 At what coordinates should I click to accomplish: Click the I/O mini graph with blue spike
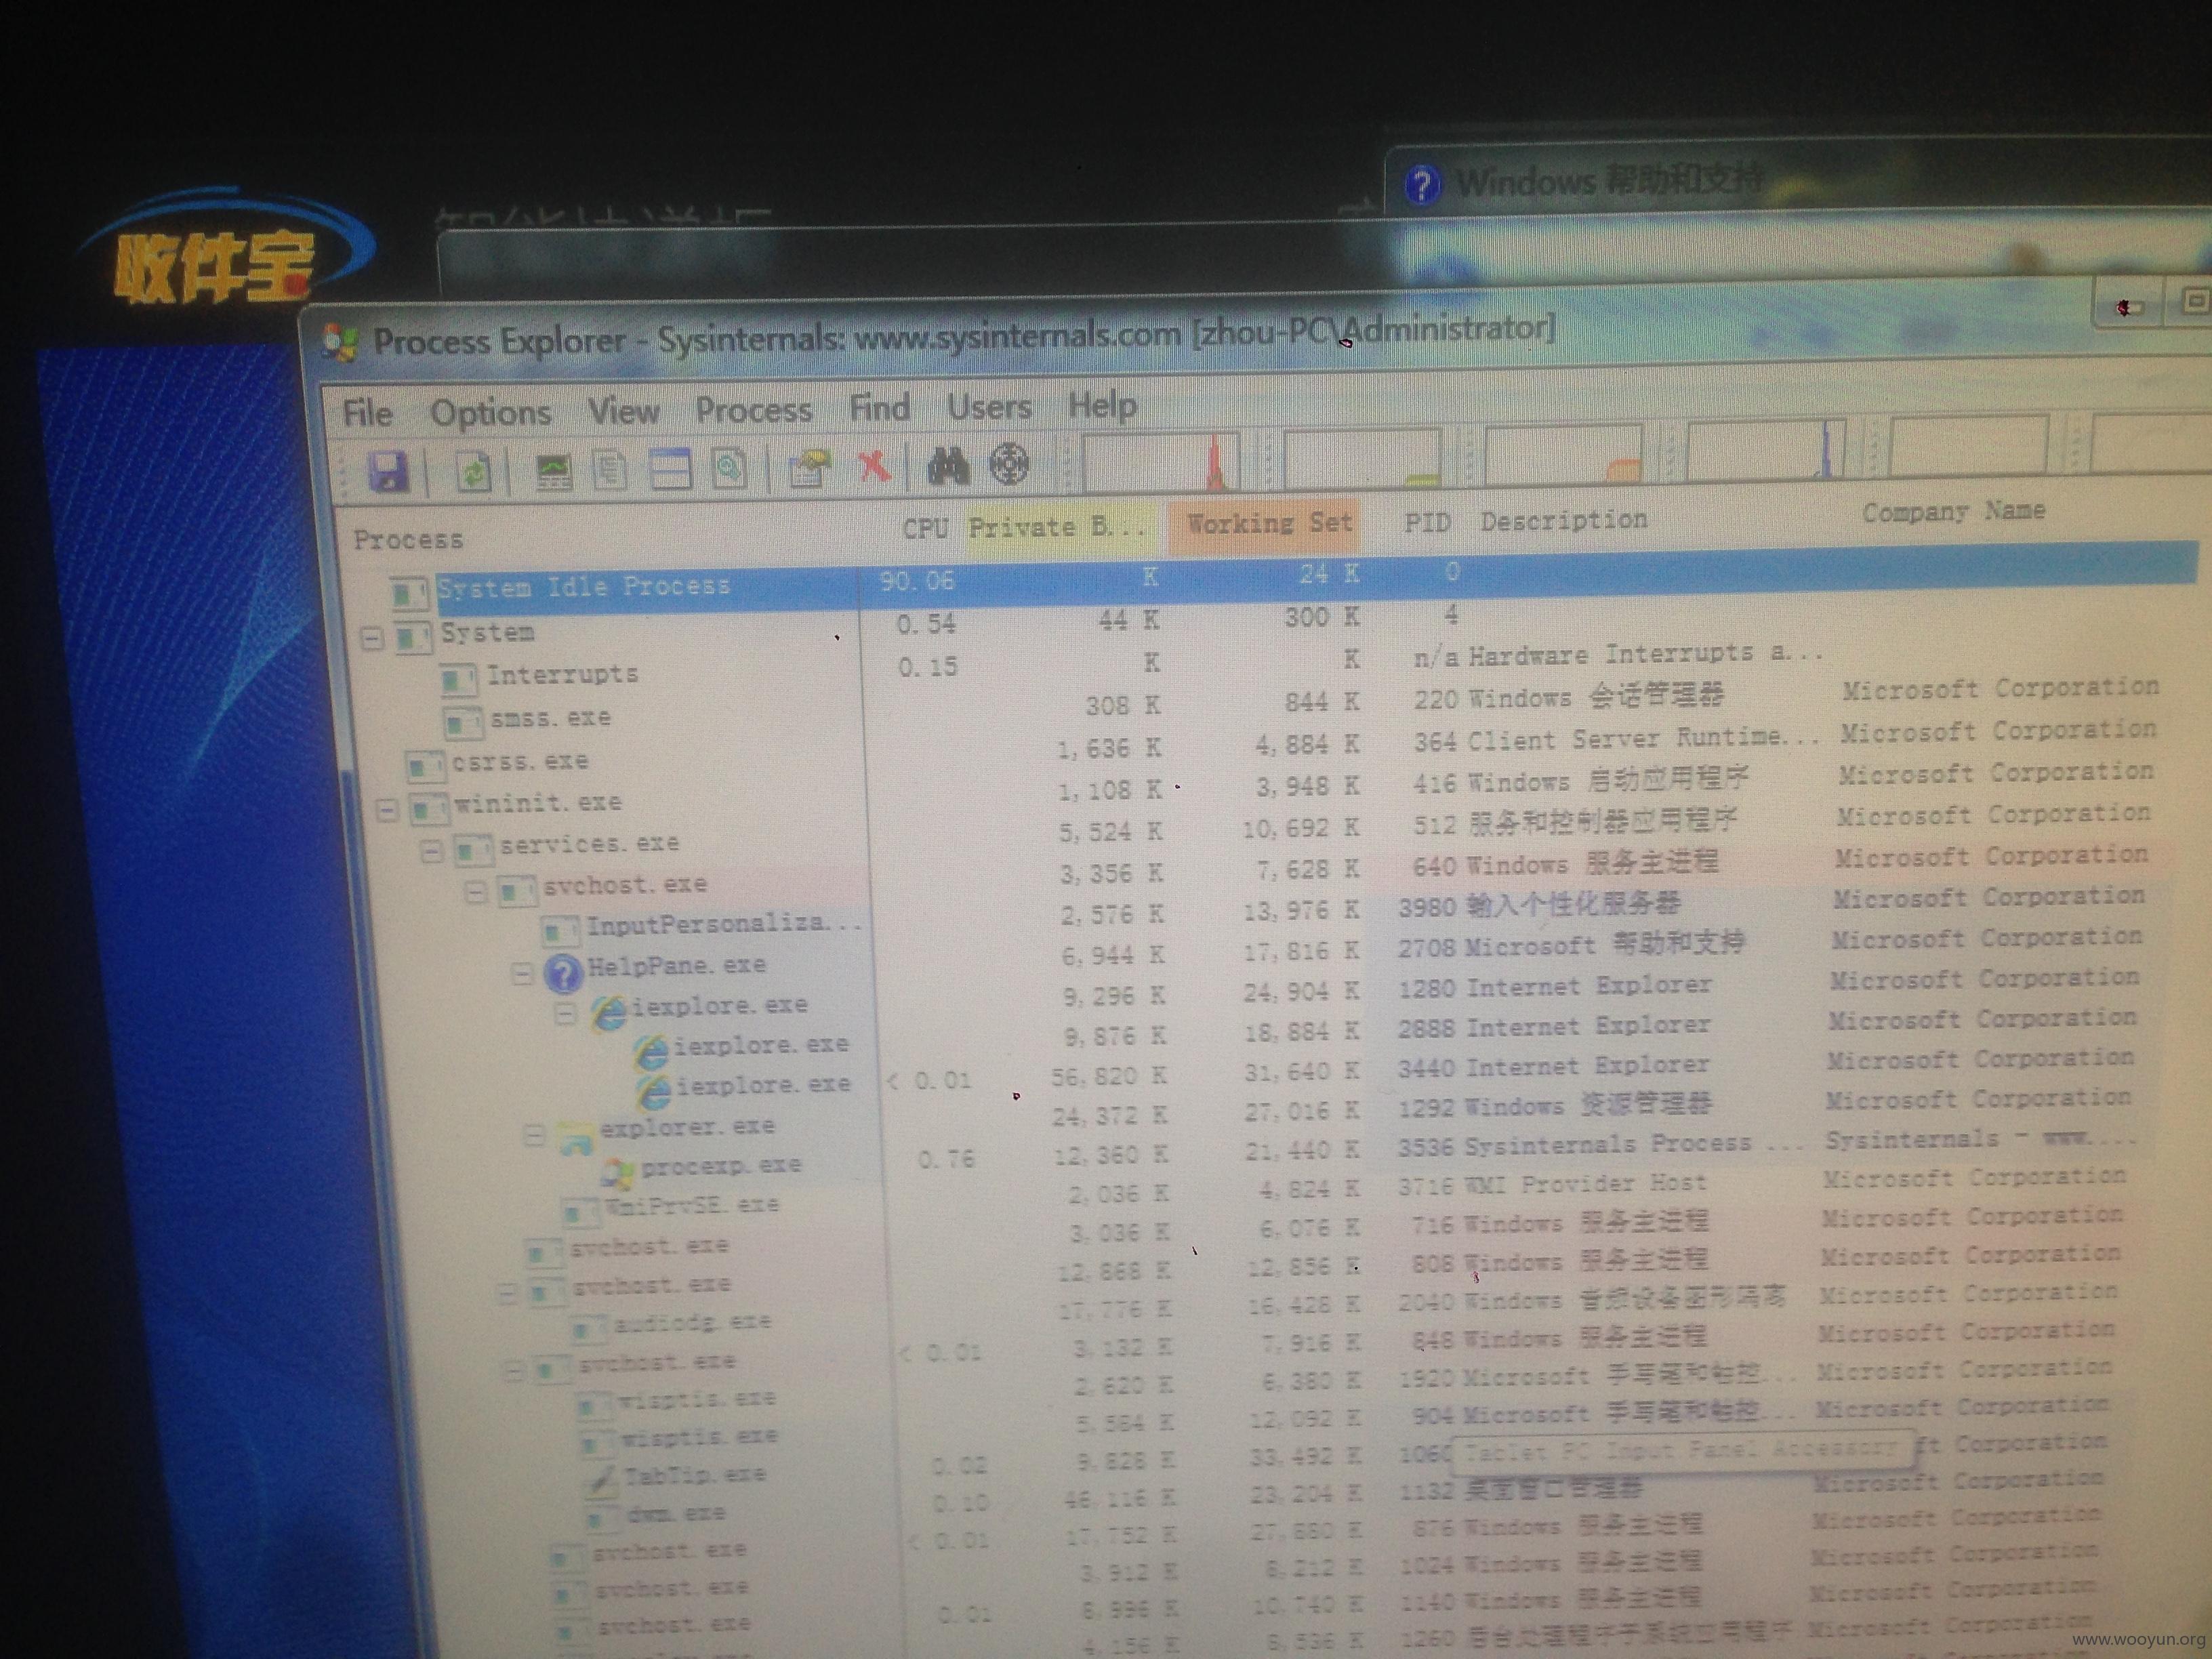1765,450
